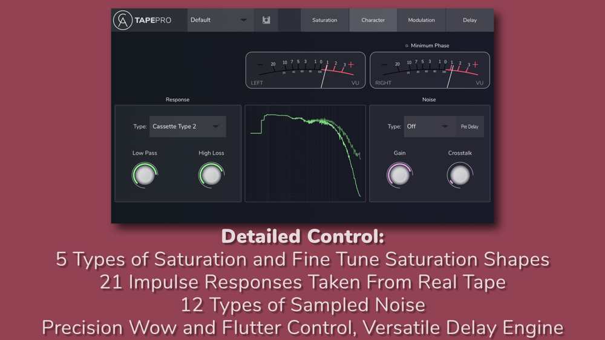Click the Low Pass knob
Viewport: 605px width, 340px height.
point(145,175)
